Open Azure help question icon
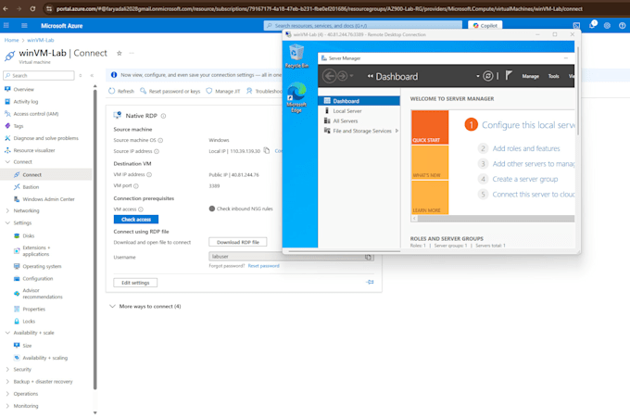Screen dimensions: 630x418 pyautogui.click(x=622, y=26)
